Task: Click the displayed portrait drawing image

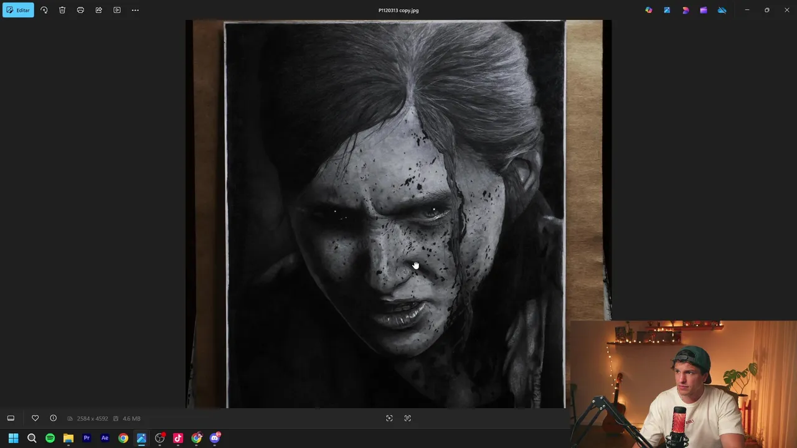Action: pos(398,214)
